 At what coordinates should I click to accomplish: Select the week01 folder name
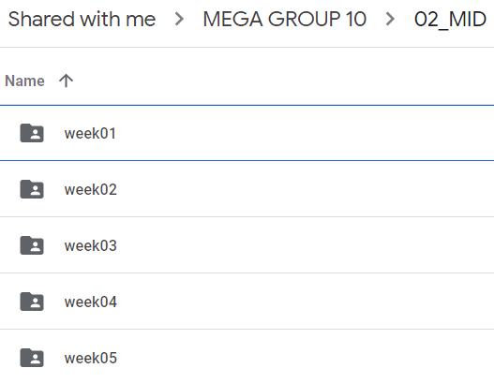point(90,133)
